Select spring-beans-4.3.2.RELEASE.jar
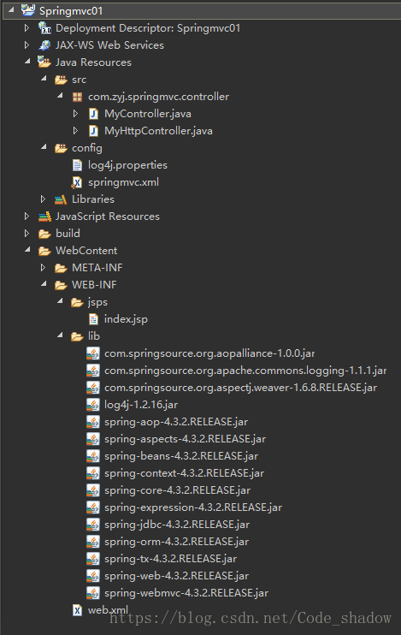The image size is (401, 635). (x=181, y=456)
